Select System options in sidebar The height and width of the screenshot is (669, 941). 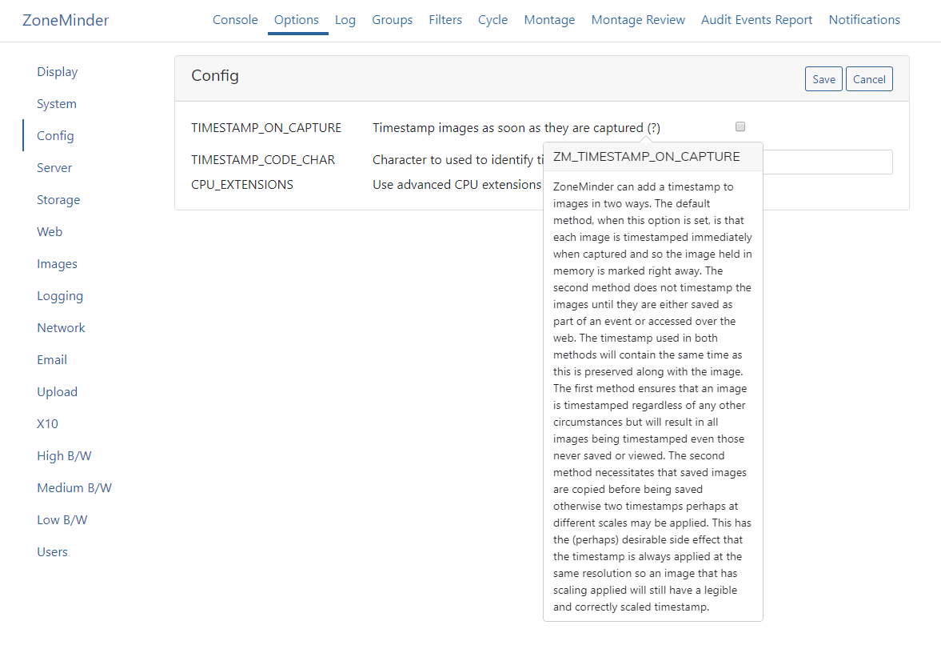point(57,104)
